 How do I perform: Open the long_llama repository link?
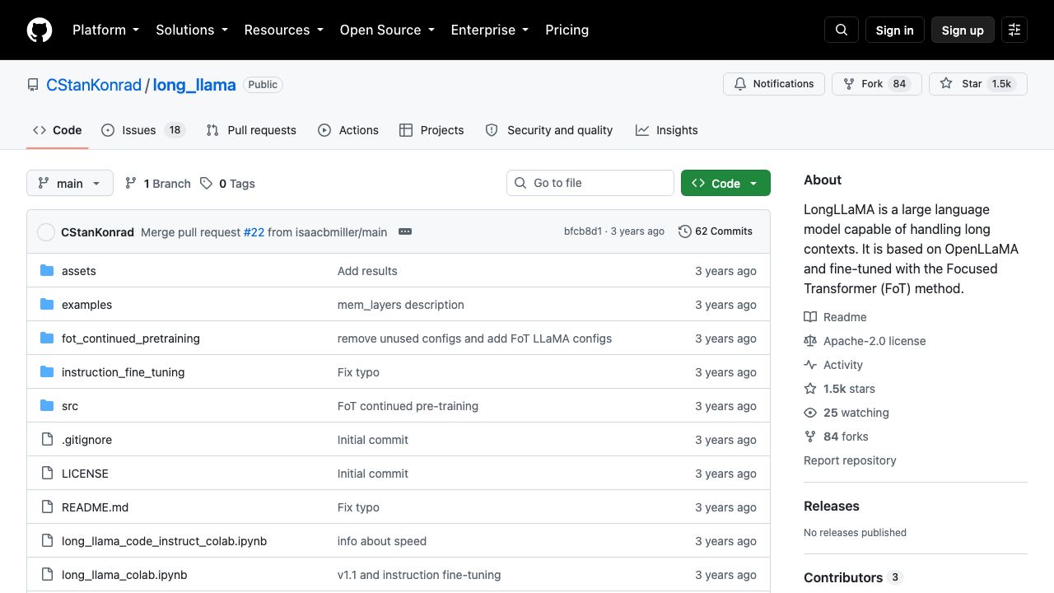tap(194, 85)
